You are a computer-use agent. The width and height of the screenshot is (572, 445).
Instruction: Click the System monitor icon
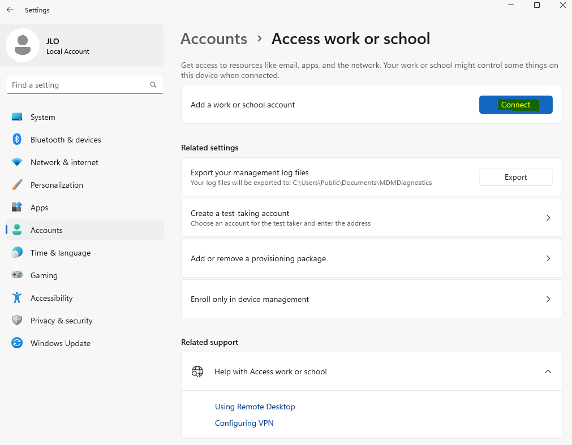pos(17,117)
